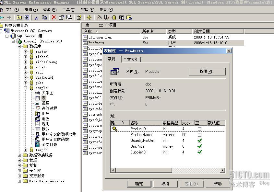Click the Back arrow in the toolbar
The width and height of the screenshot is (274, 192).
coord(2,17)
